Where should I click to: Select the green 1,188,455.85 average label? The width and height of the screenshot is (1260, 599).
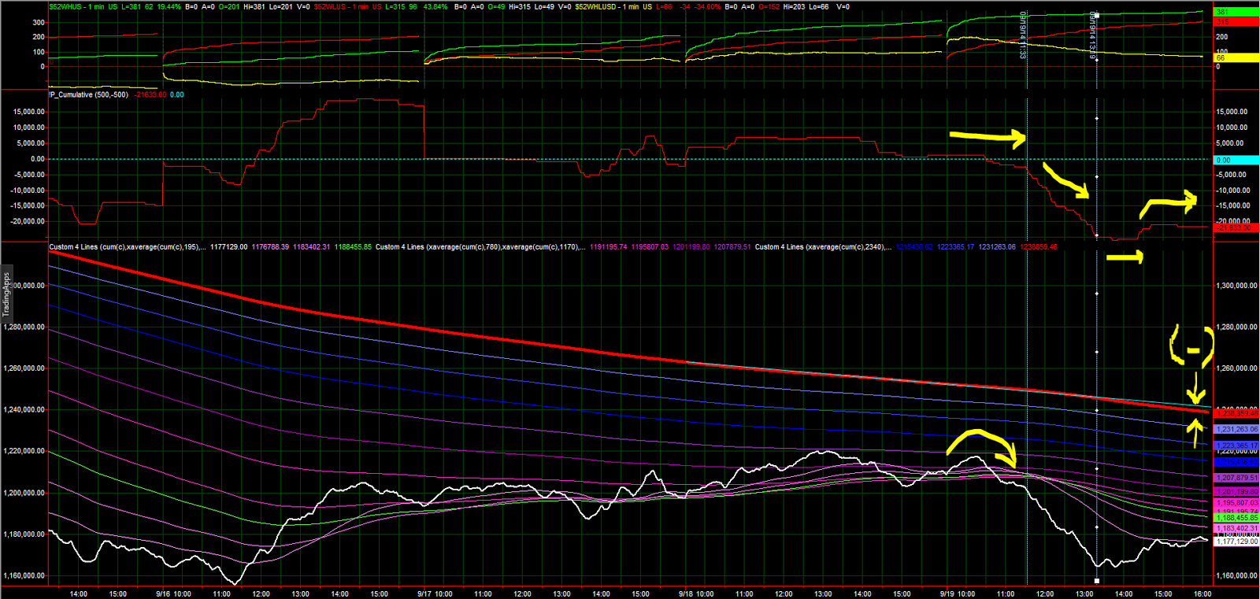coord(1236,518)
